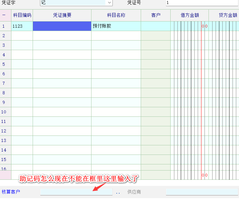Click the 客户 cell in row 1

[156, 26]
